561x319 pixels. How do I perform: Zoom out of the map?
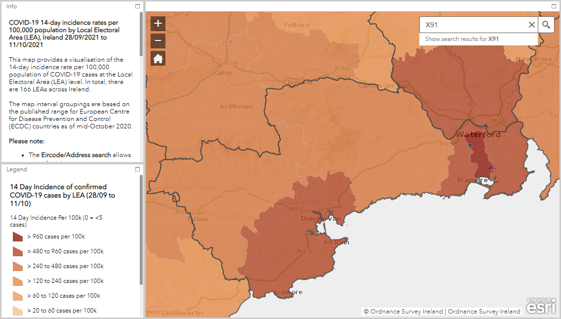(158, 40)
